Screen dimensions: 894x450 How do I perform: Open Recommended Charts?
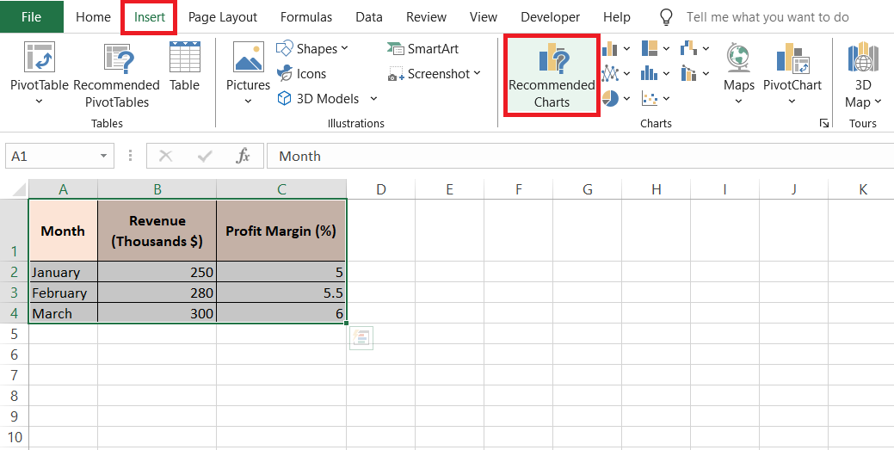tap(552, 75)
